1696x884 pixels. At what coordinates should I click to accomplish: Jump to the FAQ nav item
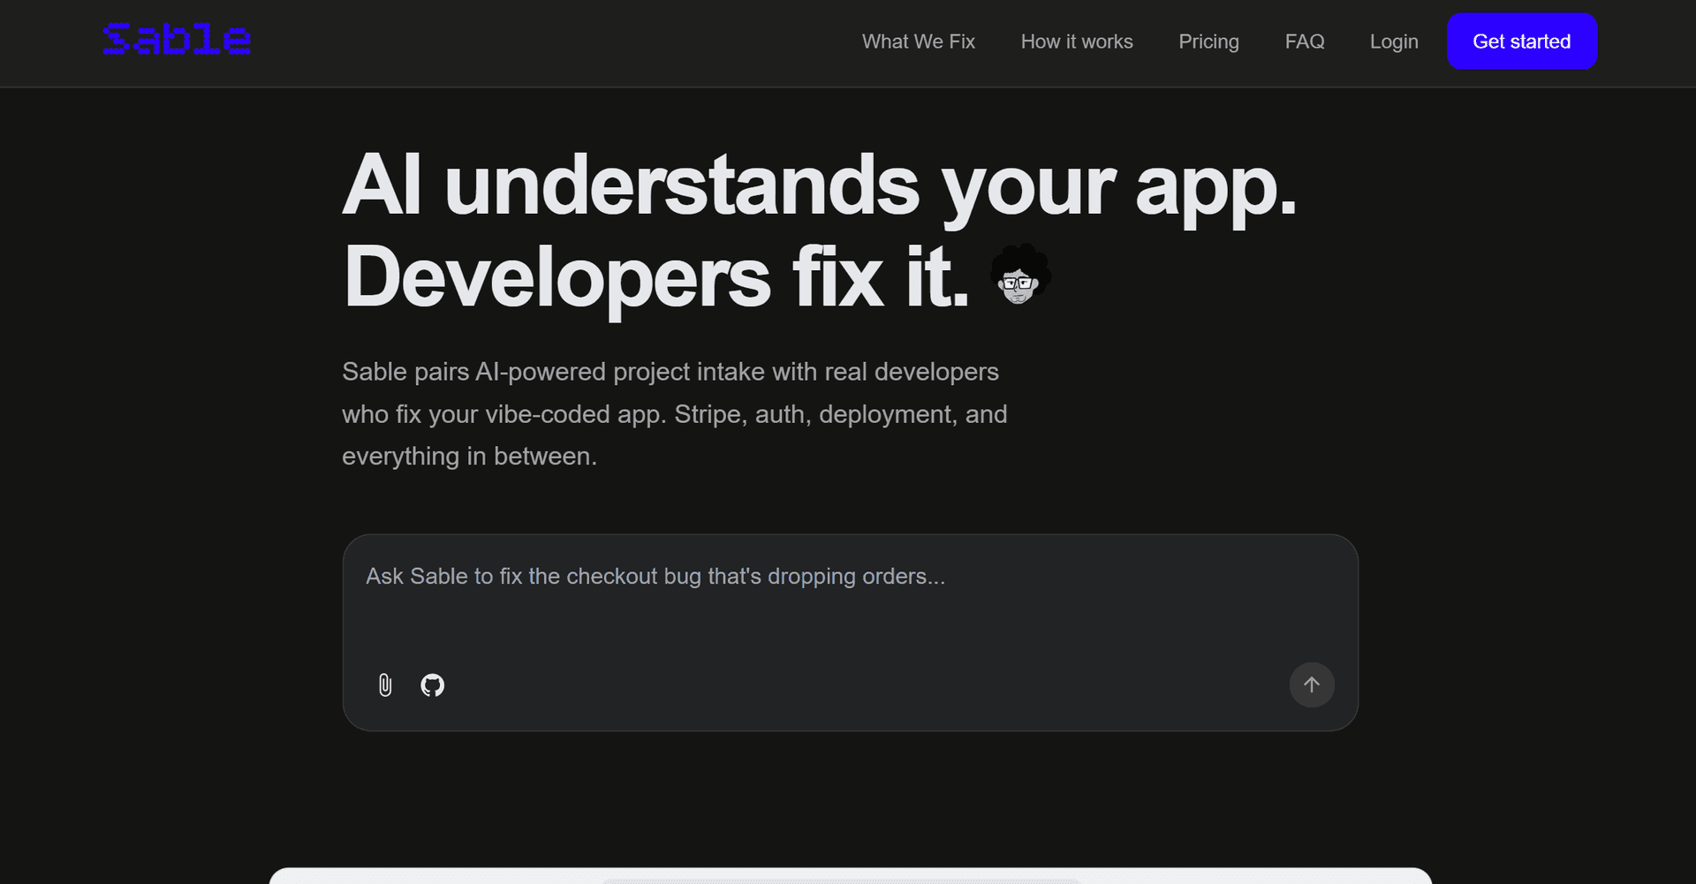(x=1305, y=42)
